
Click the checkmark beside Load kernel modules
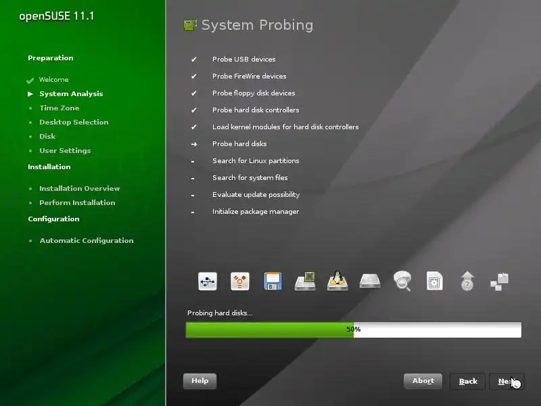click(194, 127)
